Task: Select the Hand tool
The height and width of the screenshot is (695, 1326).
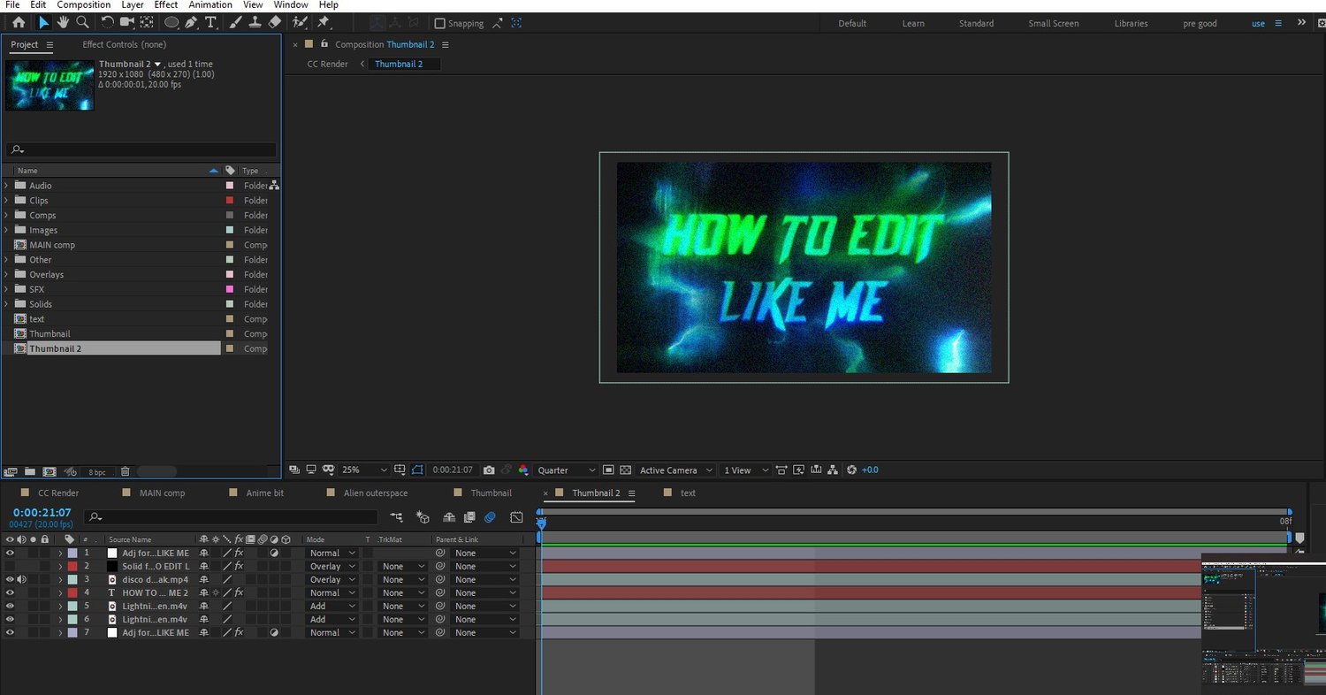Action: click(63, 22)
